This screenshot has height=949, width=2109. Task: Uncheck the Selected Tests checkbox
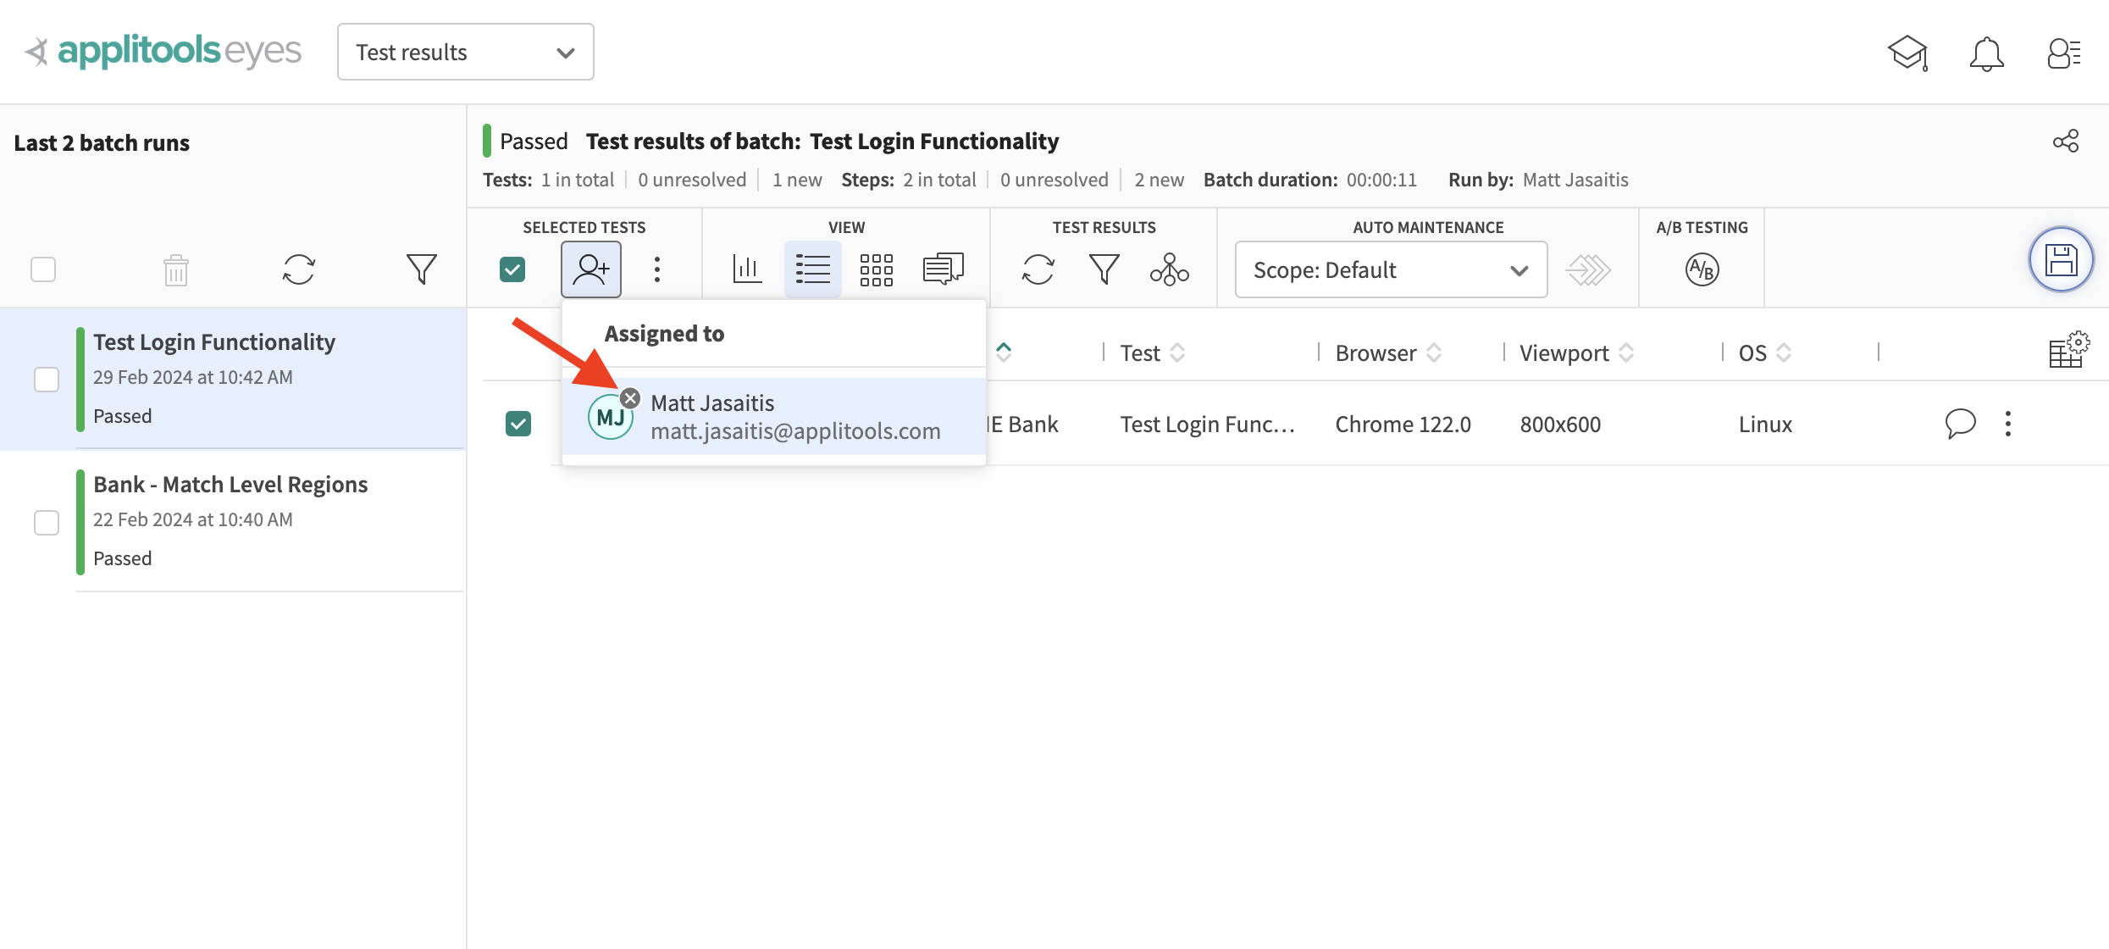(512, 269)
